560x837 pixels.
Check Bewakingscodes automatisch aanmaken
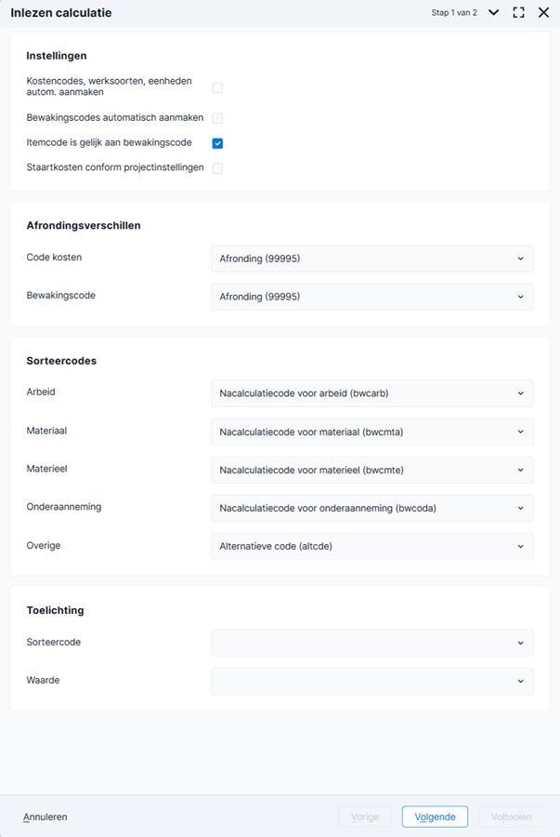tap(217, 118)
